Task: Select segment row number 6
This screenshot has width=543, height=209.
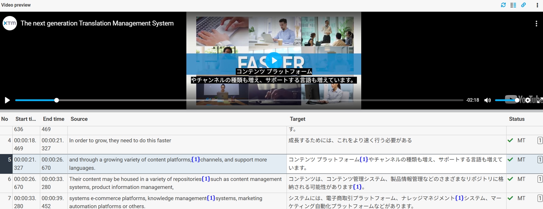Action: [x=9, y=179]
